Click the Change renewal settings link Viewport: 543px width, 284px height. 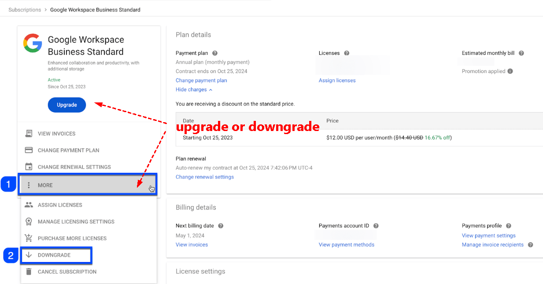(x=205, y=177)
